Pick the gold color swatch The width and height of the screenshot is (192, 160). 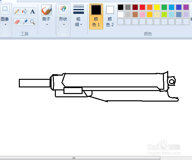click(150, 15)
